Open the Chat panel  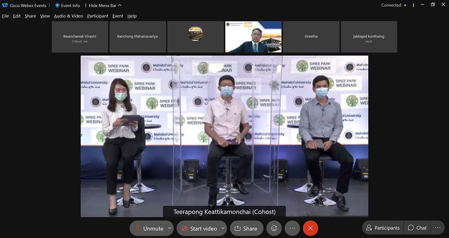pyautogui.click(x=417, y=228)
